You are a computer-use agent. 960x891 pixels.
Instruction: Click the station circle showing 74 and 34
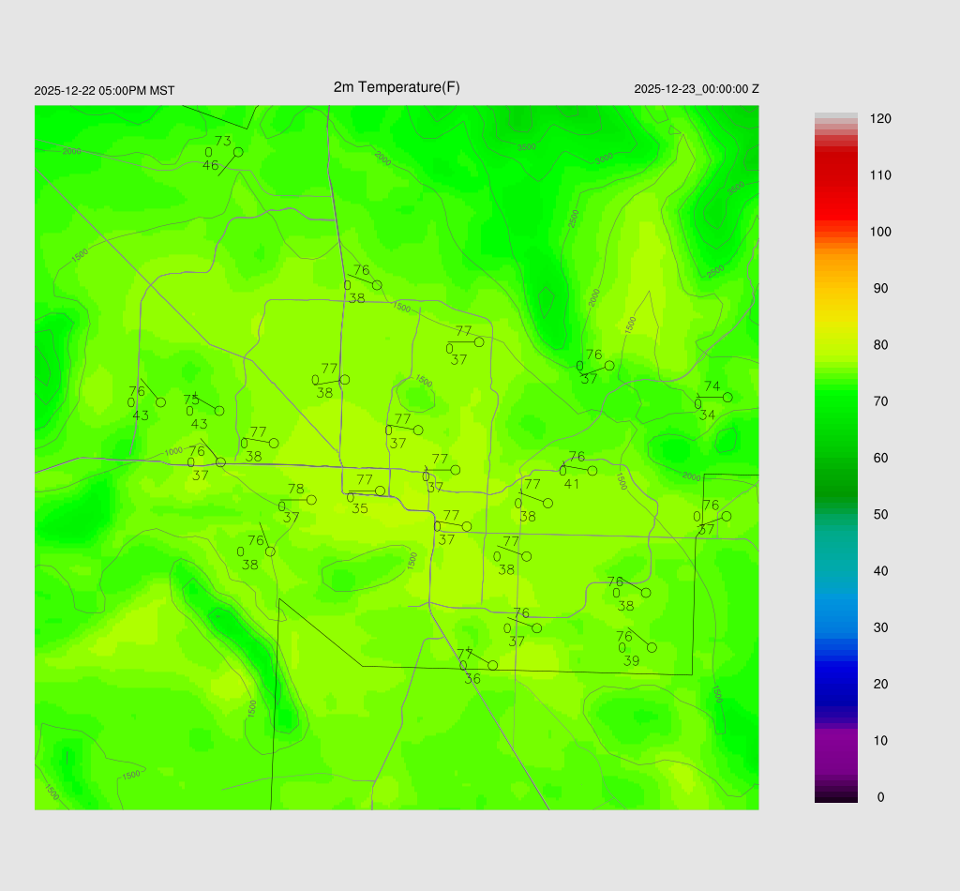click(x=727, y=398)
